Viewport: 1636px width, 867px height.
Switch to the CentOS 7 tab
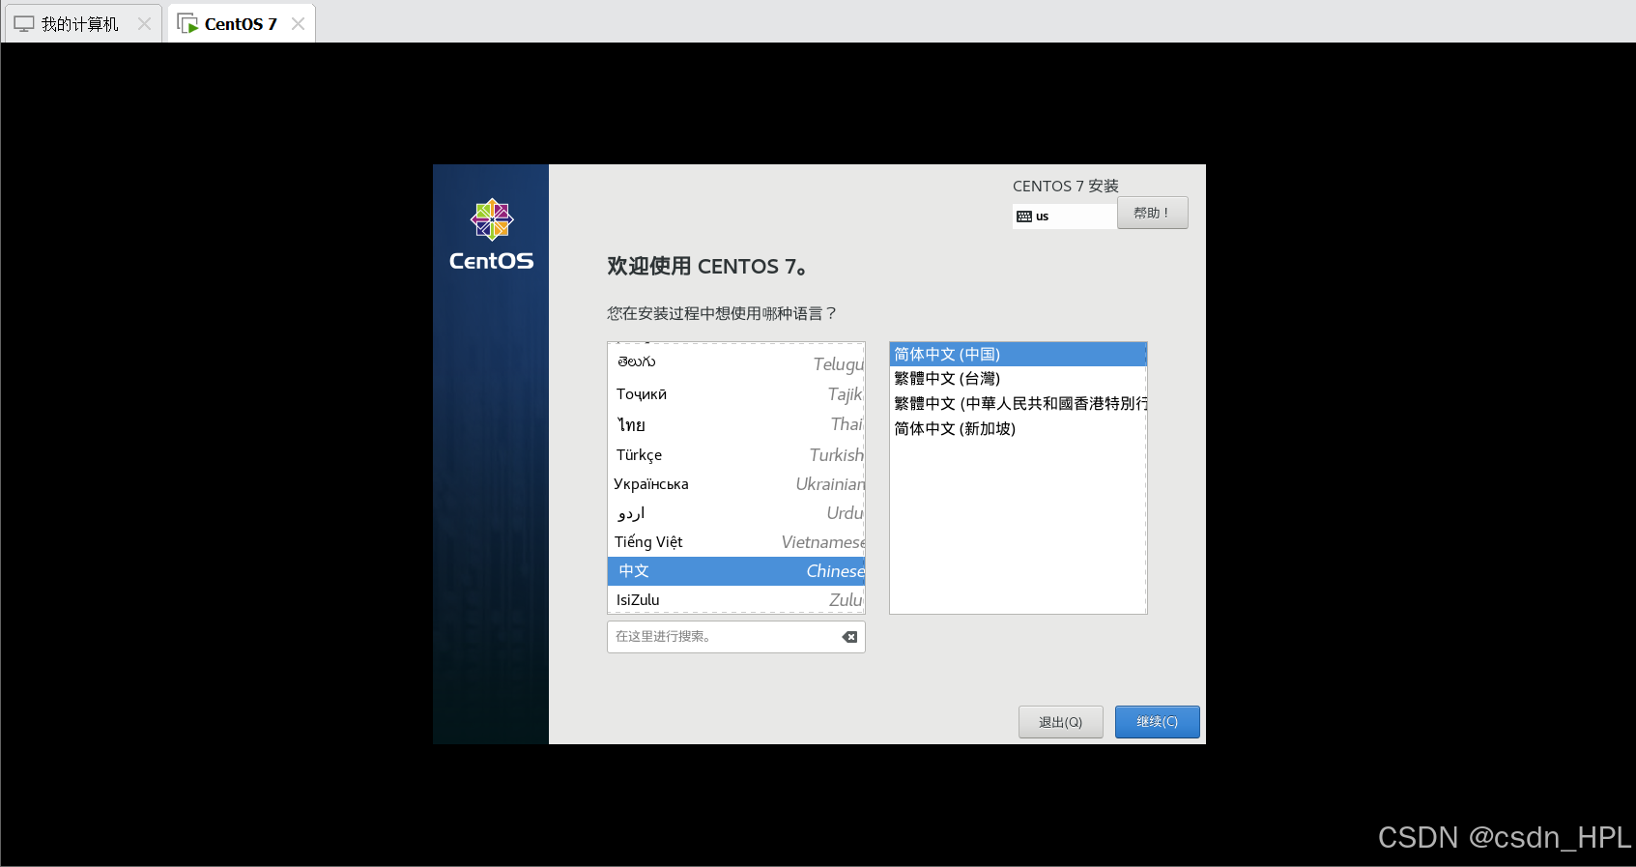pos(242,23)
